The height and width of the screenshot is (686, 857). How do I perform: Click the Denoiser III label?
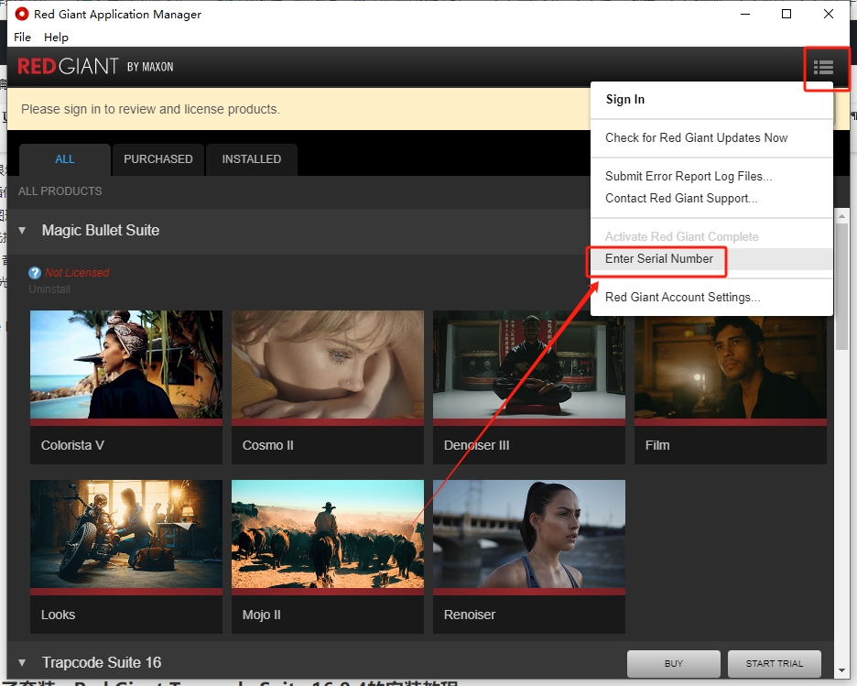477,445
